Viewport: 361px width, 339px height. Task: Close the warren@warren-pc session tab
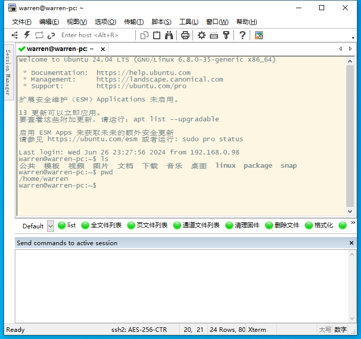(x=103, y=49)
